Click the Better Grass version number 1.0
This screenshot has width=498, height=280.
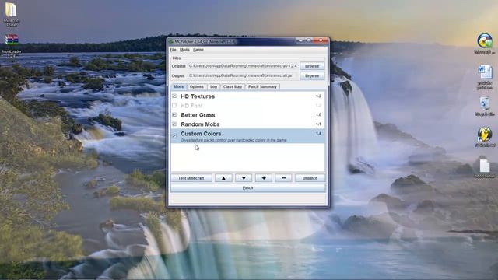[318, 114]
